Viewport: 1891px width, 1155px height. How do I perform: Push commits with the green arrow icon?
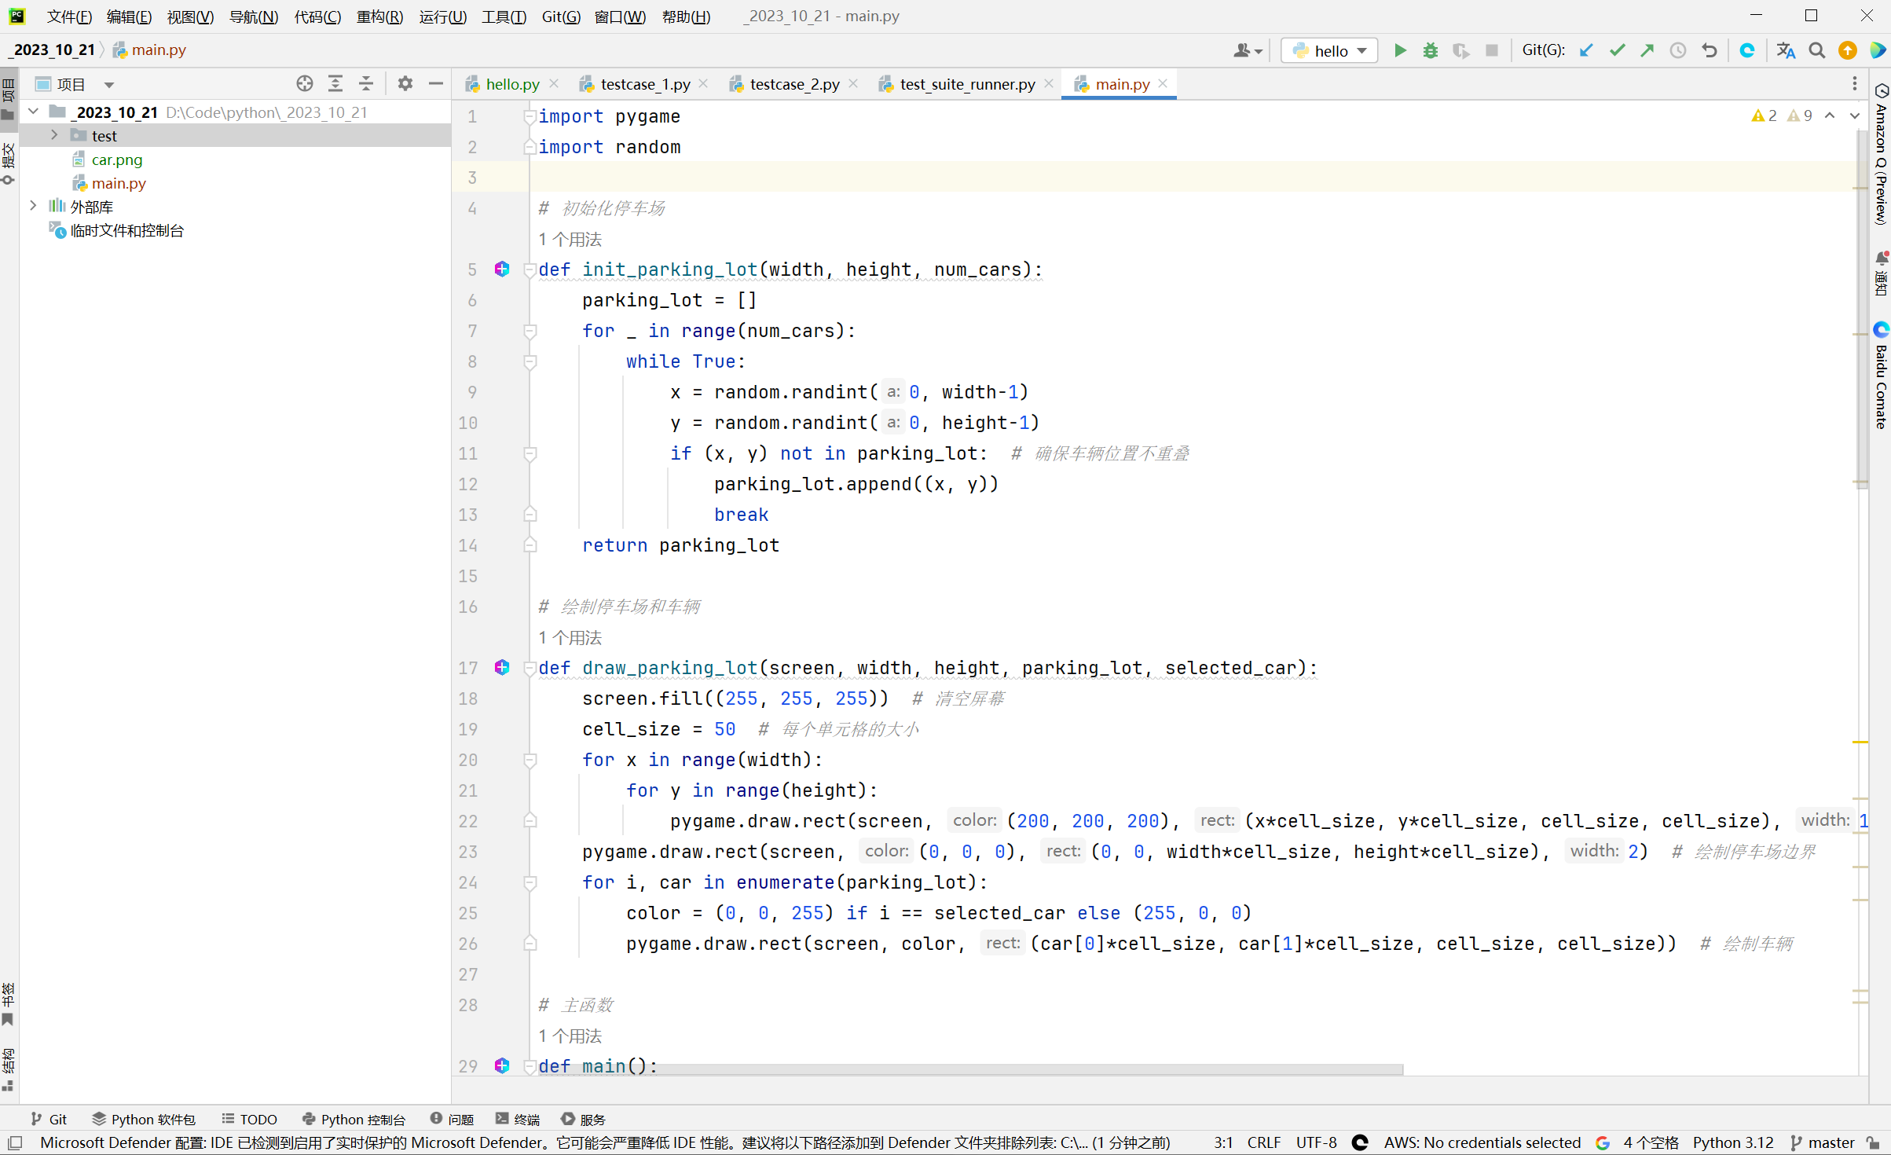tap(1647, 50)
